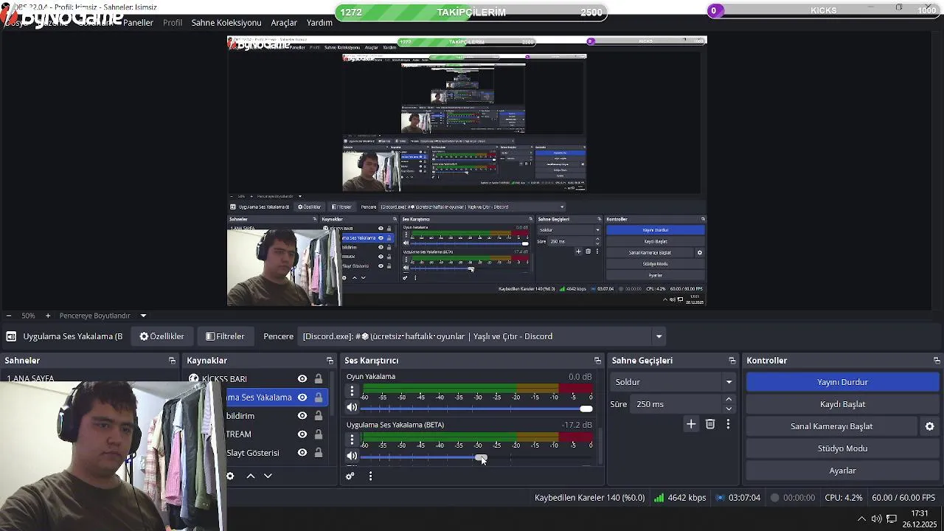Increase Süre duration with up arrow

point(729,400)
